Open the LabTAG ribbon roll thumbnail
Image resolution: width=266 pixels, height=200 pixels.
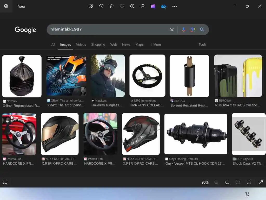[189, 76]
